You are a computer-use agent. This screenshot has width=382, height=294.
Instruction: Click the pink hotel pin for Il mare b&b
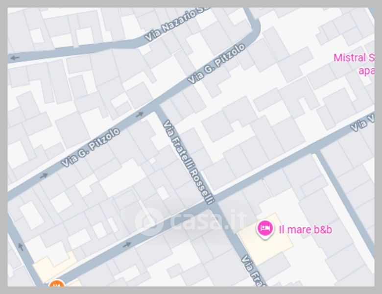(265, 229)
